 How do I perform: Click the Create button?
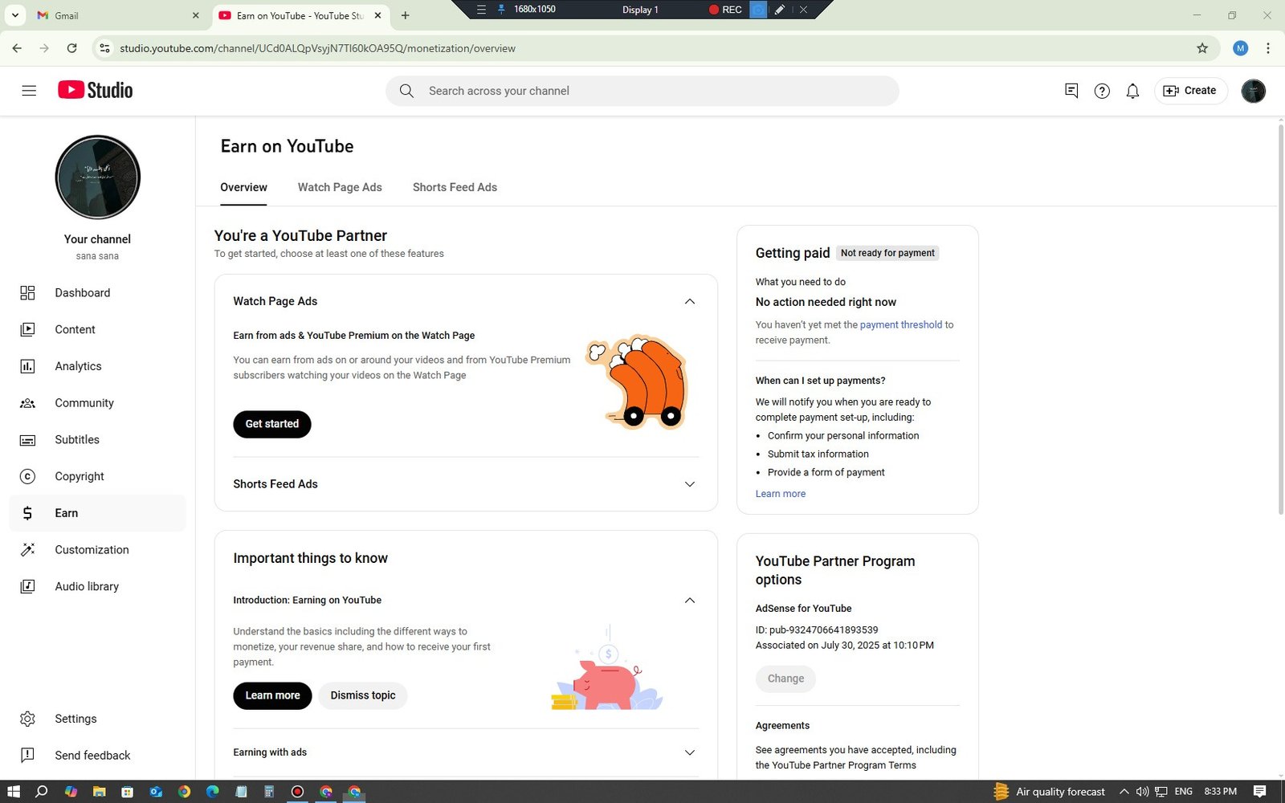(1190, 91)
